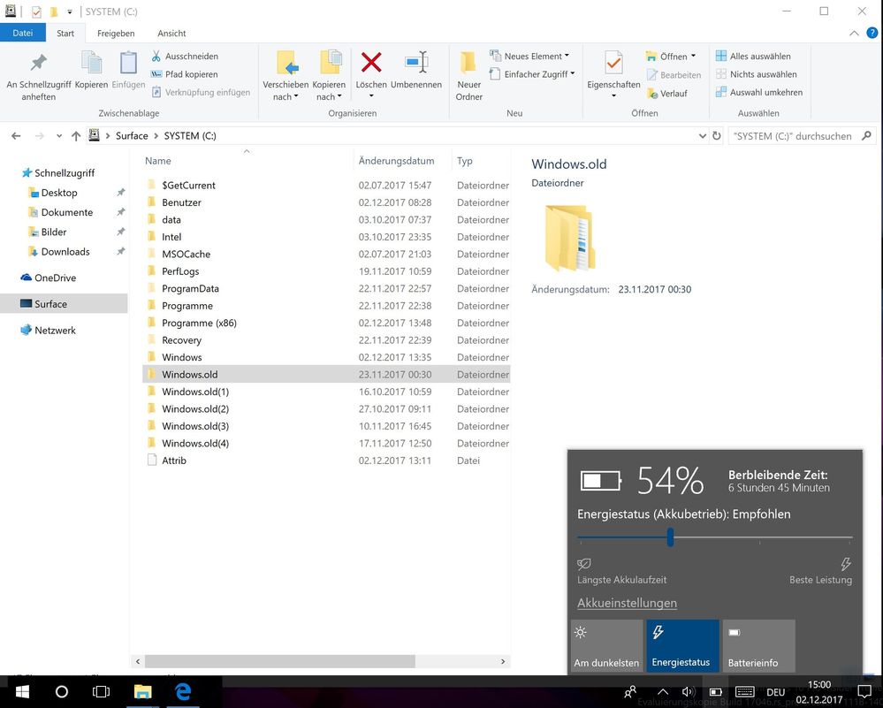The image size is (883, 708).
Task: Delete with the red Löschen icon
Action: [371, 63]
